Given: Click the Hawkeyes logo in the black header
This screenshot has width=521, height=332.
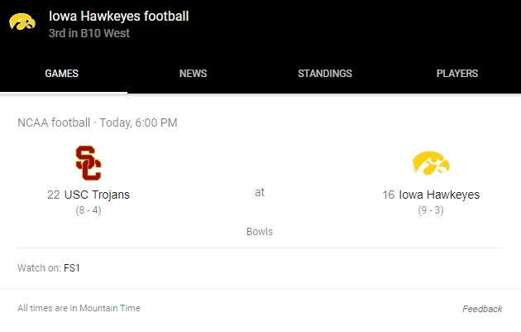Looking at the screenshot, I should pyautogui.click(x=22, y=22).
